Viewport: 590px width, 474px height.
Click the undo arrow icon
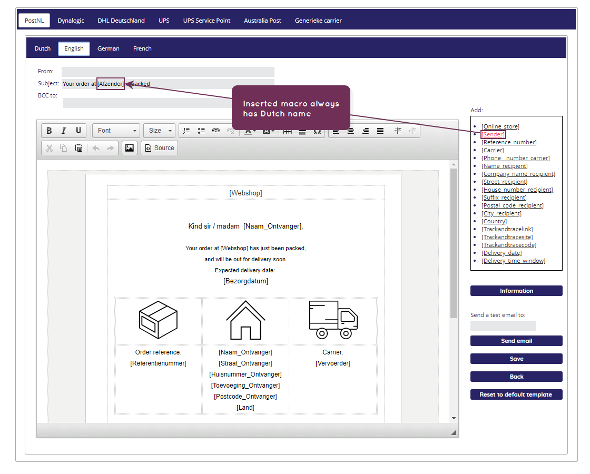pyautogui.click(x=96, y=148)
